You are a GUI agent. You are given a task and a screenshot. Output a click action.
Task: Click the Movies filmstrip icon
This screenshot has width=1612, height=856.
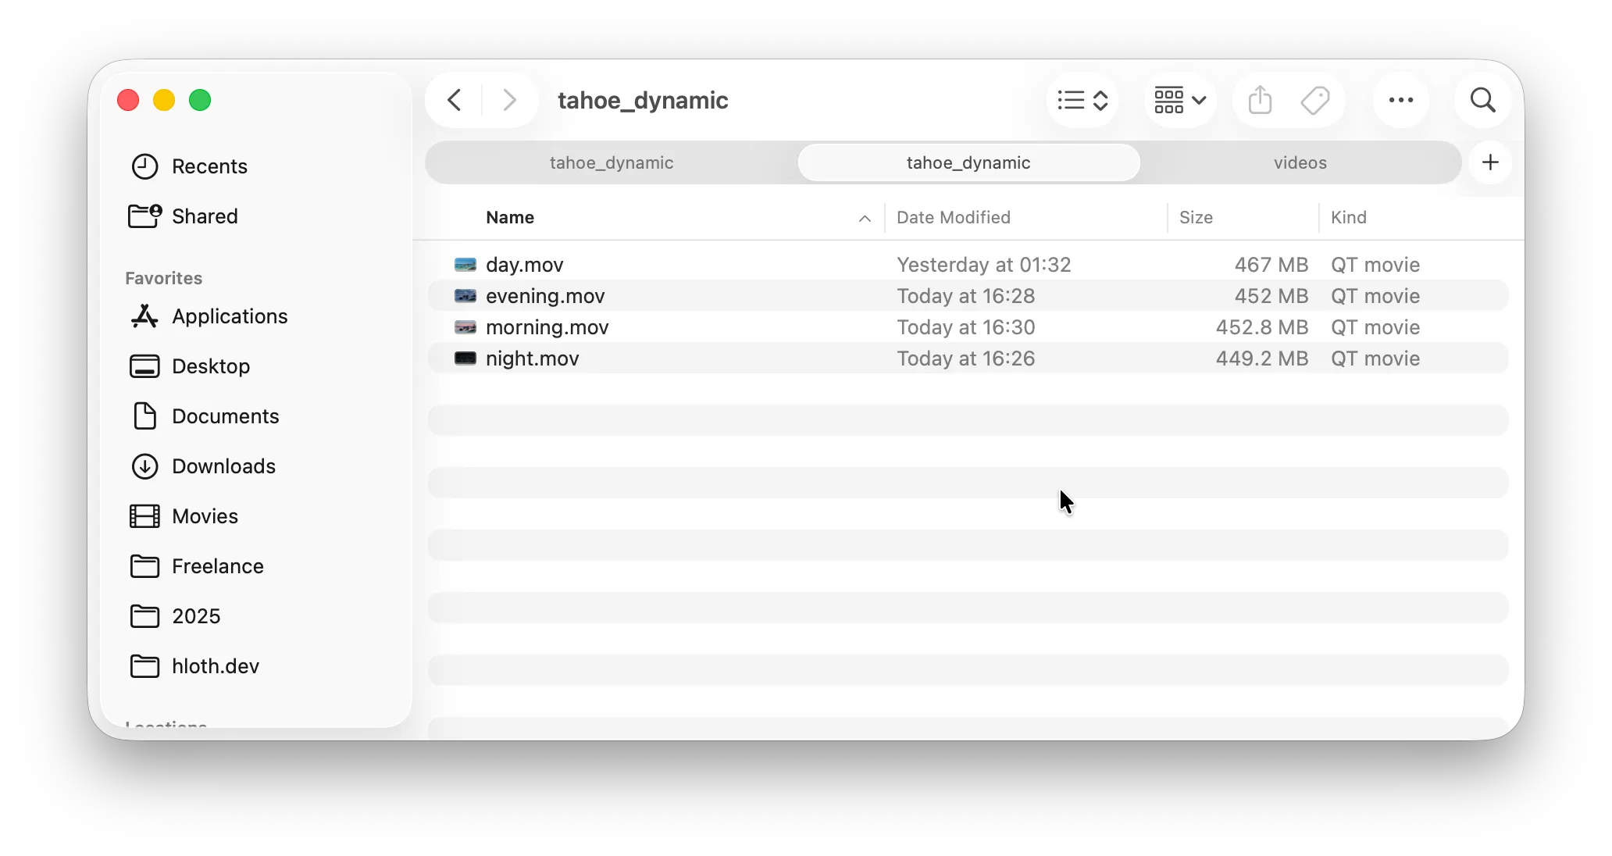click(144, 516)
